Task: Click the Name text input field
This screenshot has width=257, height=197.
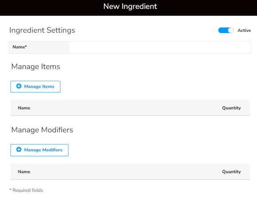Action: [x=160, y=47]
